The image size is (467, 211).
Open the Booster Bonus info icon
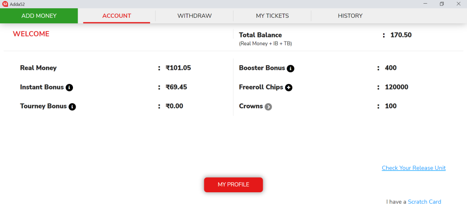click(x=291, y=69)
